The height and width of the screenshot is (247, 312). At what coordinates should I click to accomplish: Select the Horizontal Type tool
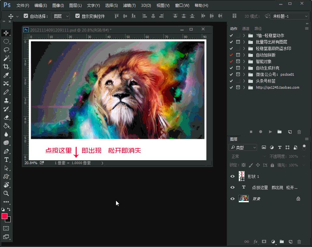pyautogui.click(x=6, y=160)
